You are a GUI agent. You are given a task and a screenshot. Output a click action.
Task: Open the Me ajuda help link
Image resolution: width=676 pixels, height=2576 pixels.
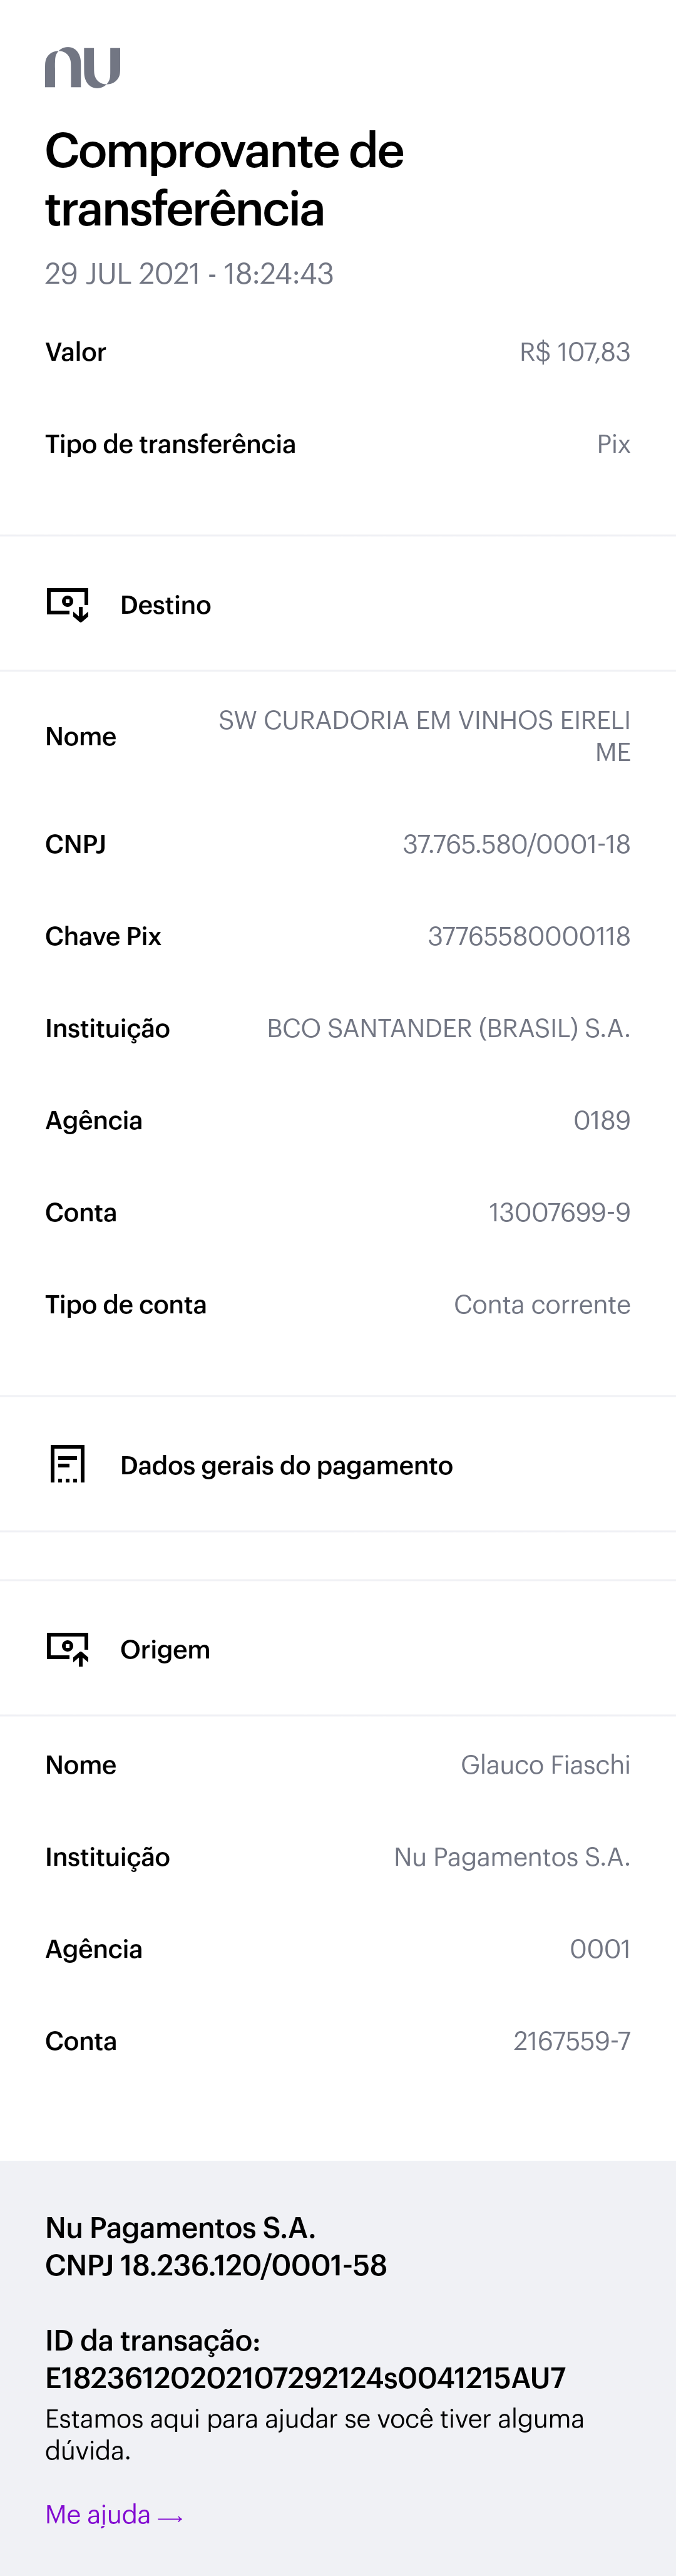pos(114,2514)
